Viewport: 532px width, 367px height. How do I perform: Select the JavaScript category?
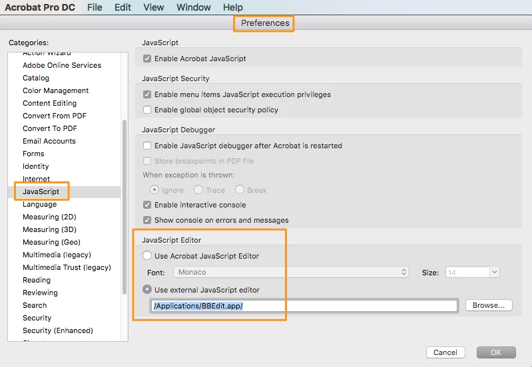41,191
